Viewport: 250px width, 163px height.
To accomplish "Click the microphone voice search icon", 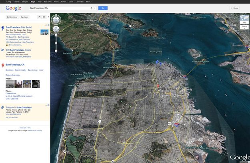I will (91, 8).
